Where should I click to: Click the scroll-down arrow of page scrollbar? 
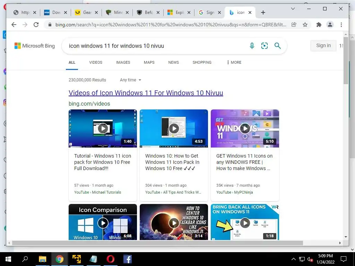tap(346, 237)
